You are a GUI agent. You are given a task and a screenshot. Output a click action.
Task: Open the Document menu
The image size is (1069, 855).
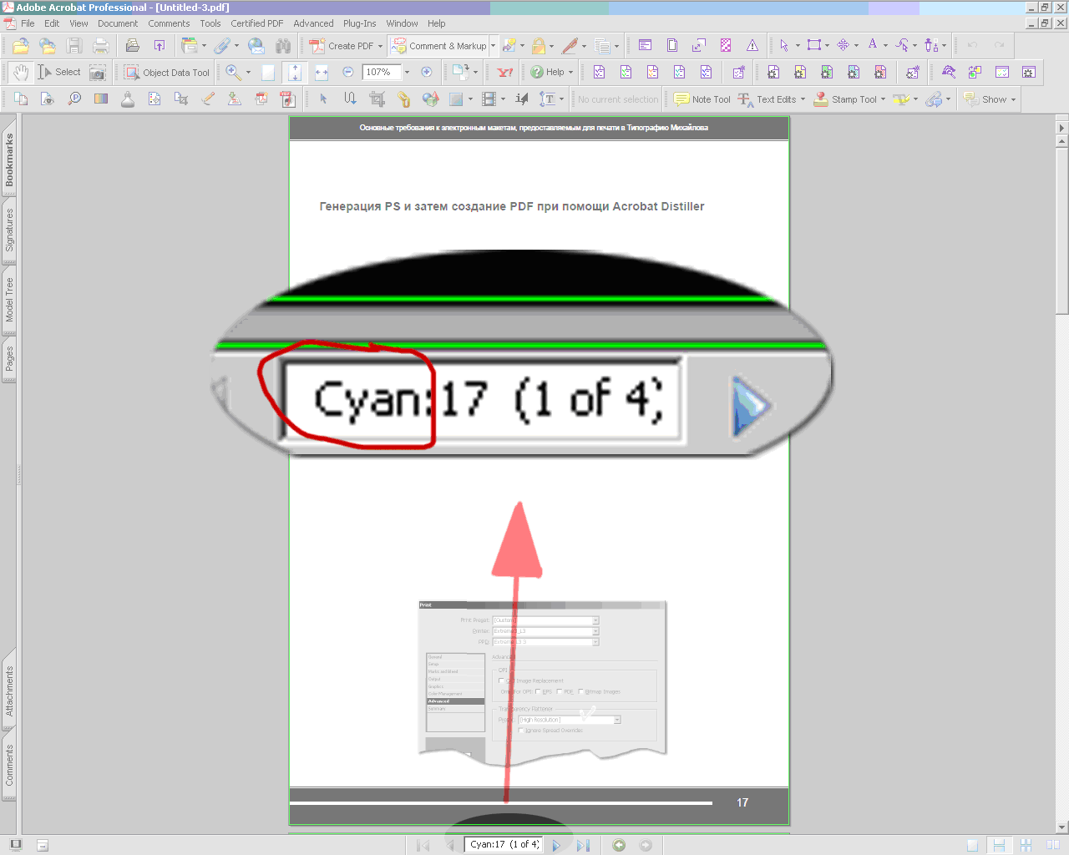(x=118, y=23)
